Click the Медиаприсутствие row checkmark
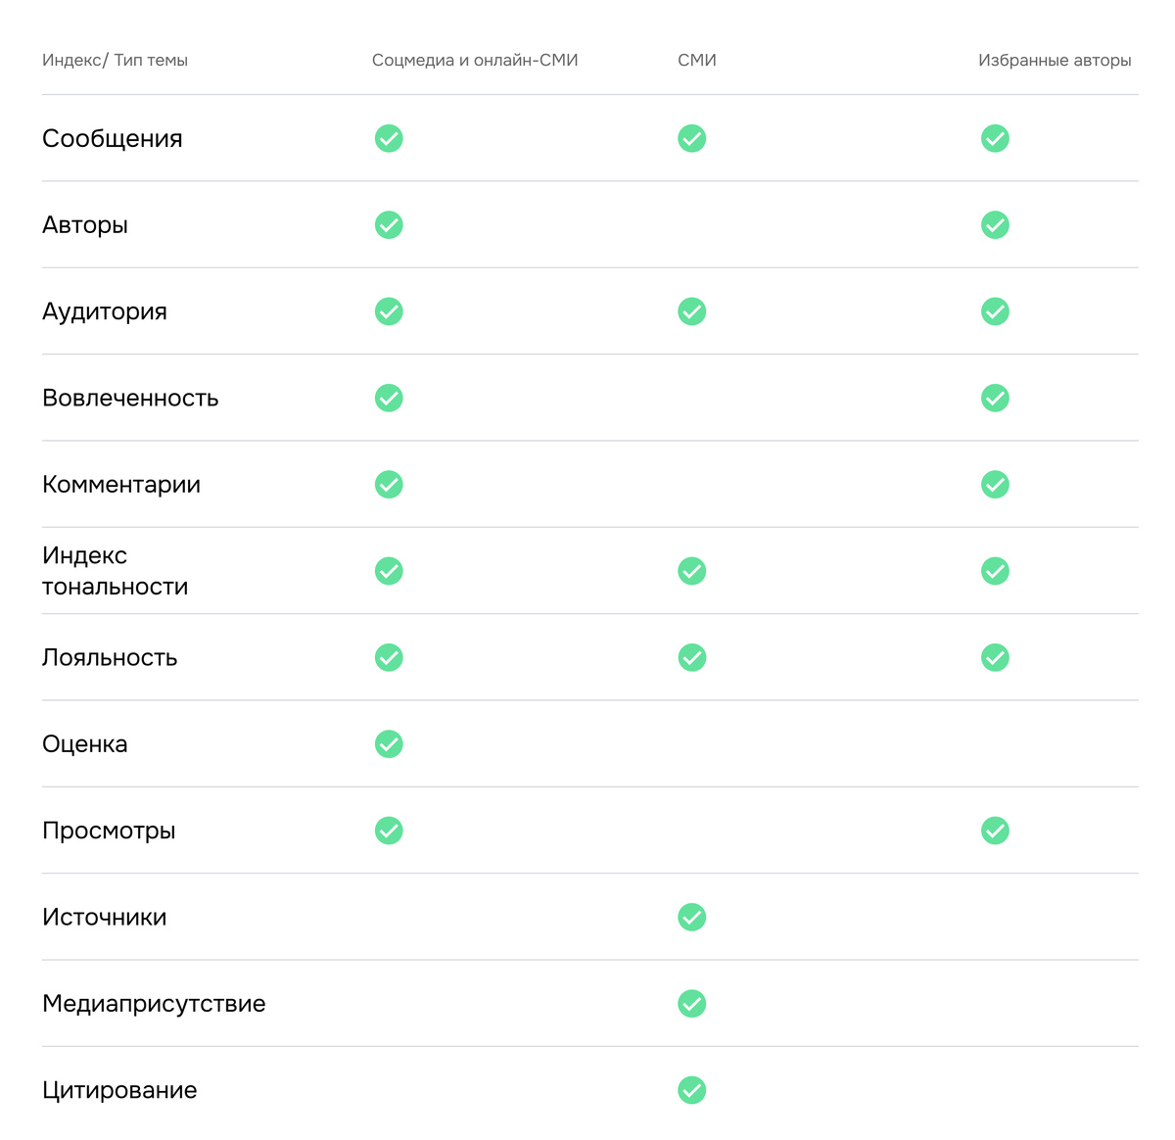 coord(691,1004)
